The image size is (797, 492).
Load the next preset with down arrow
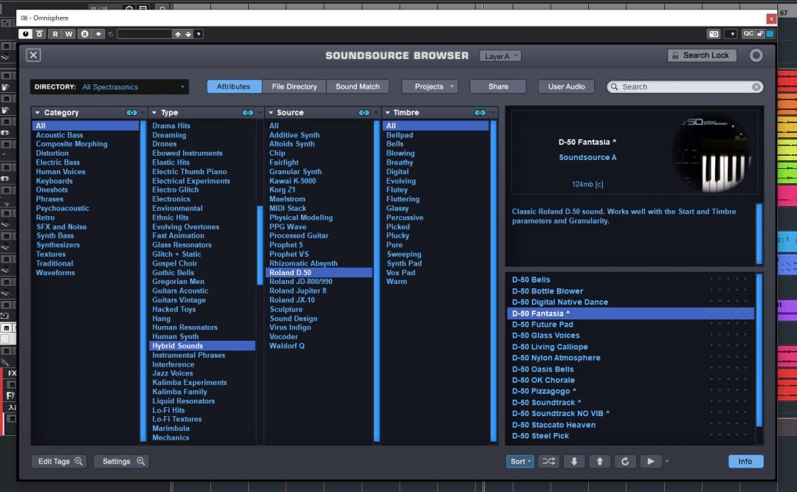click(x=188, y=34)
